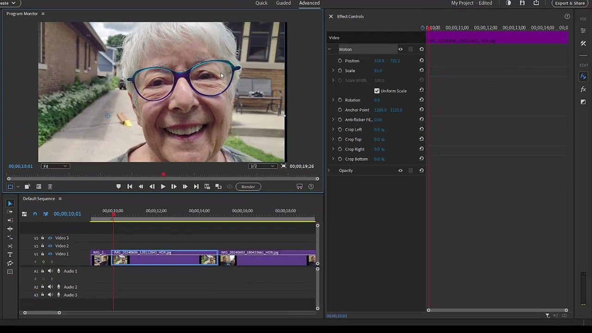
Task: Toggle the Motion effect visibility eye
Action: [x=401, y=49]
